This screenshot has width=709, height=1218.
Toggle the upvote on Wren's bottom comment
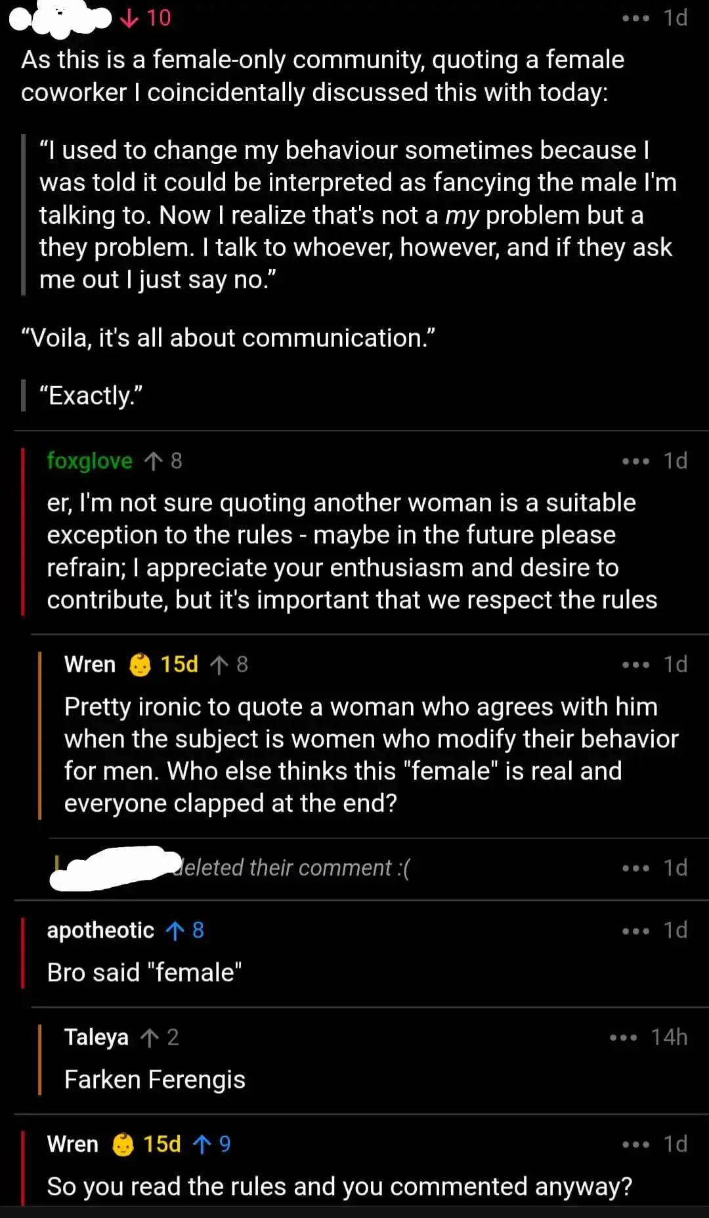(x=202, y=1144)
